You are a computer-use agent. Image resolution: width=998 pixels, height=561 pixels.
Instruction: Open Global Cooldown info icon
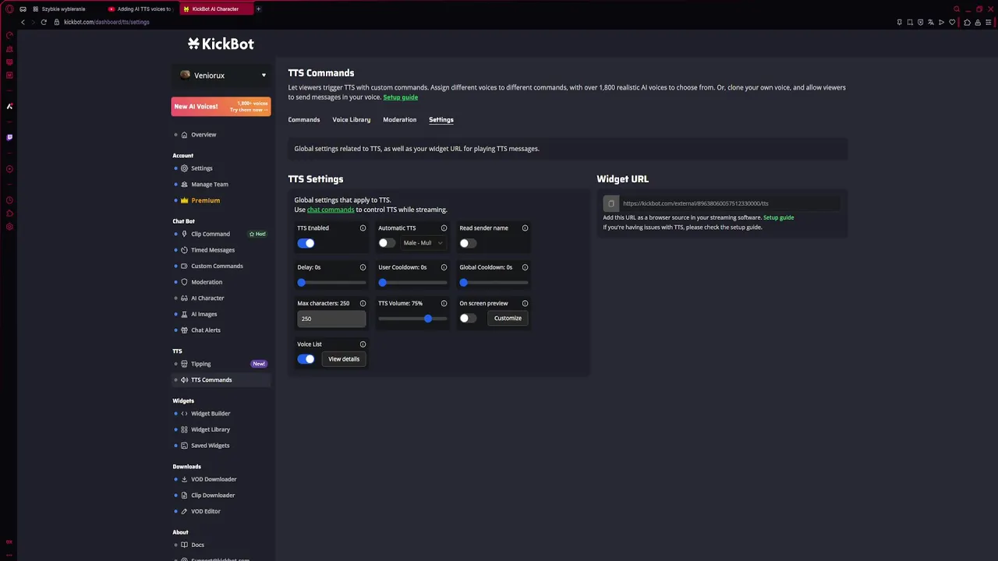tap(525, 267)
